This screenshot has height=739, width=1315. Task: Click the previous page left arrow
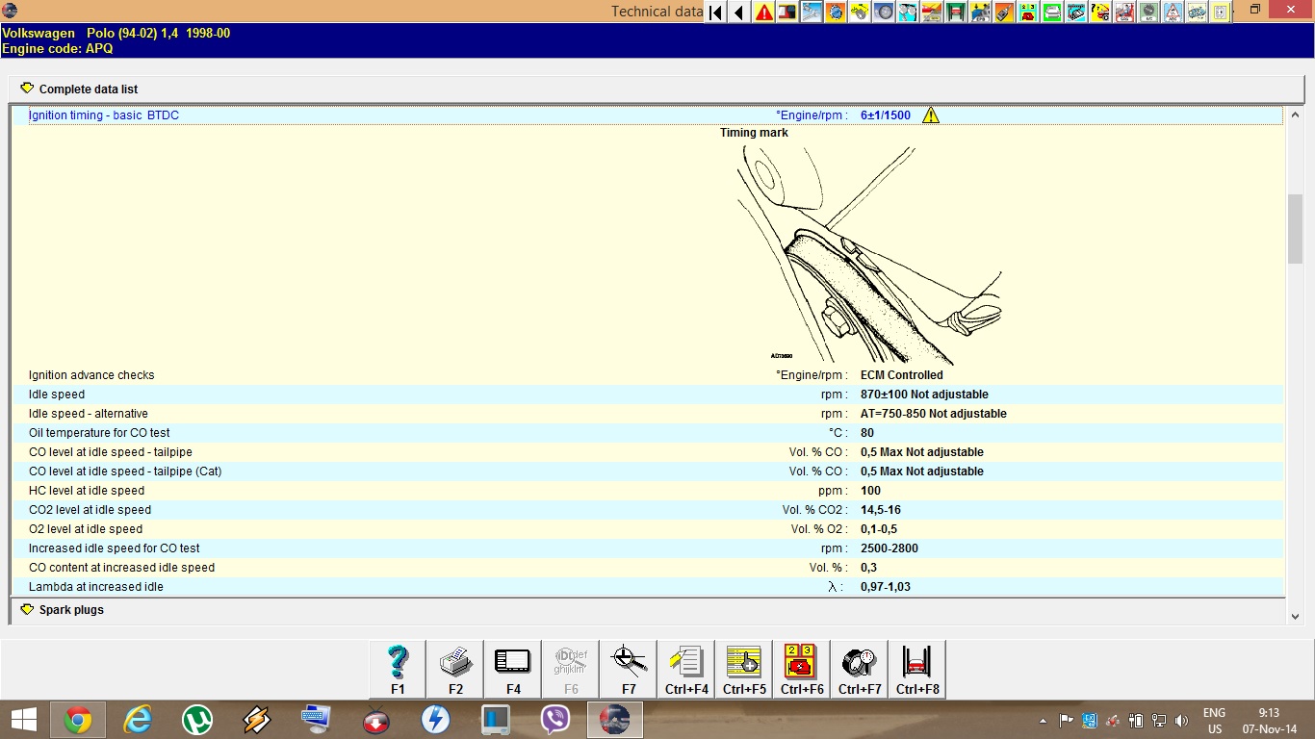click(x=739, y=13)
